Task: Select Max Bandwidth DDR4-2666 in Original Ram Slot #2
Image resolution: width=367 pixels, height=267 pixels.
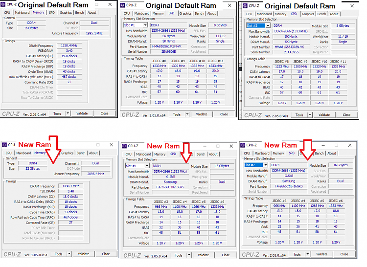Action: [x=291, y=31]
